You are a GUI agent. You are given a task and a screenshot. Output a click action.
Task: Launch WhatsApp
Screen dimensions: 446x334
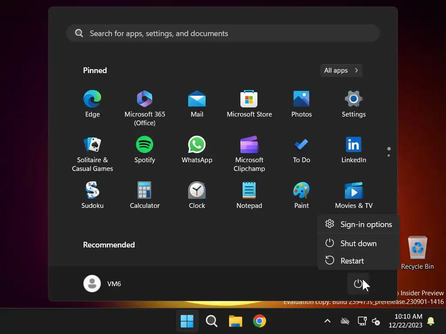point(197,150)
